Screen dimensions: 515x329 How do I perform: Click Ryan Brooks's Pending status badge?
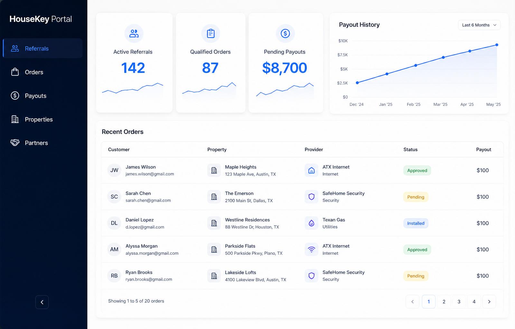tap(416, 276)
